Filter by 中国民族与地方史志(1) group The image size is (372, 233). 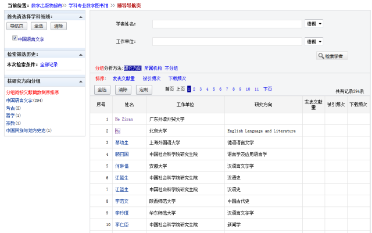pyautogui.click(x=29, y=131)
